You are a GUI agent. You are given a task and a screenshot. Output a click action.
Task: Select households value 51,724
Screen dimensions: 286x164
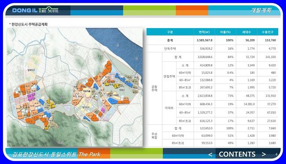point(250,57)
